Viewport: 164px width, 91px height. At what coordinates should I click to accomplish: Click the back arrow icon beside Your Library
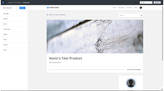coord(47,15)
